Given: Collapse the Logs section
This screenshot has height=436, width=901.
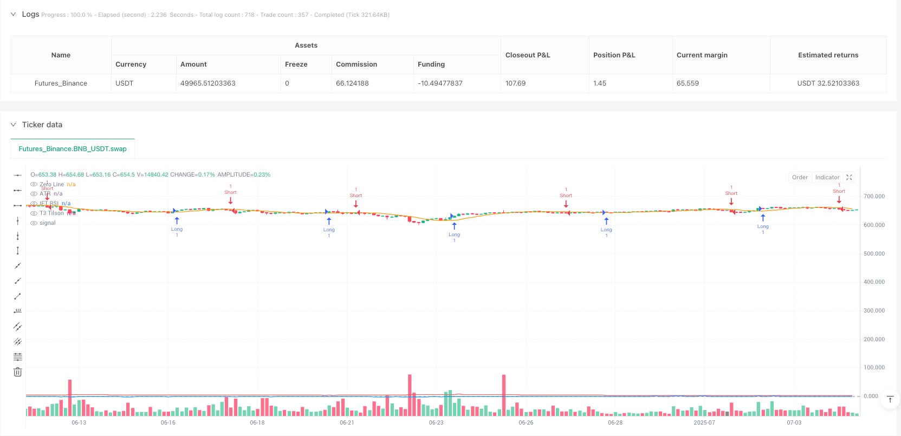Looking at the screenshot, I should (13, 14).
